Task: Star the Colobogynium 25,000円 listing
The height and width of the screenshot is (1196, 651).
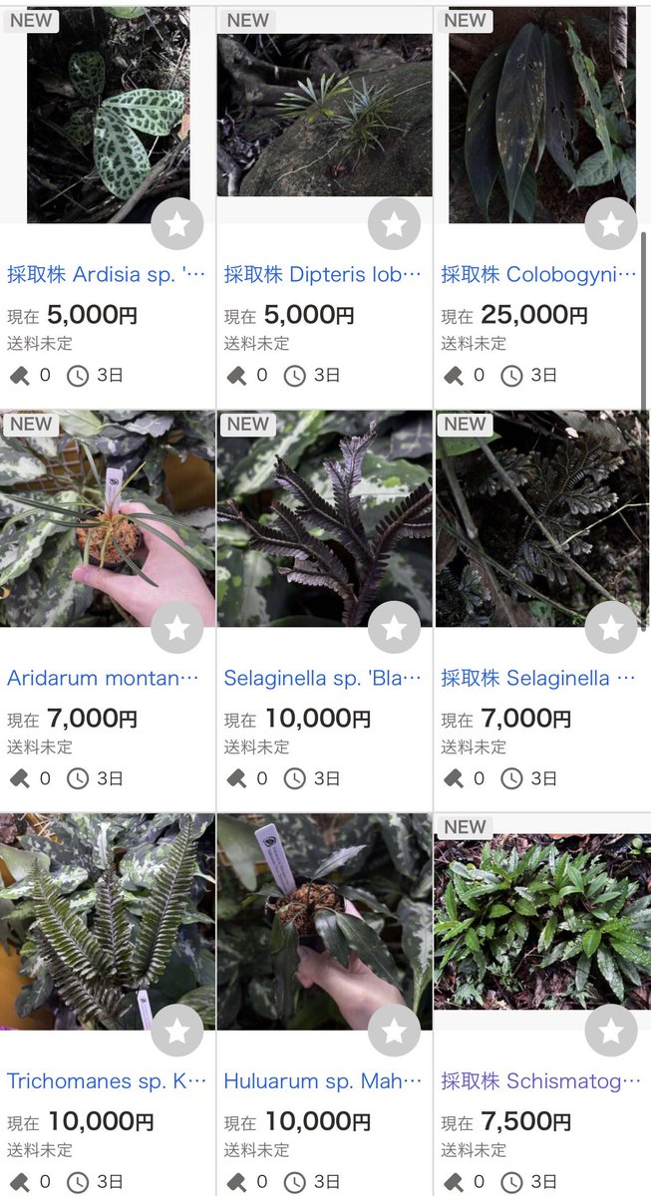Action: tap(611, 224)
